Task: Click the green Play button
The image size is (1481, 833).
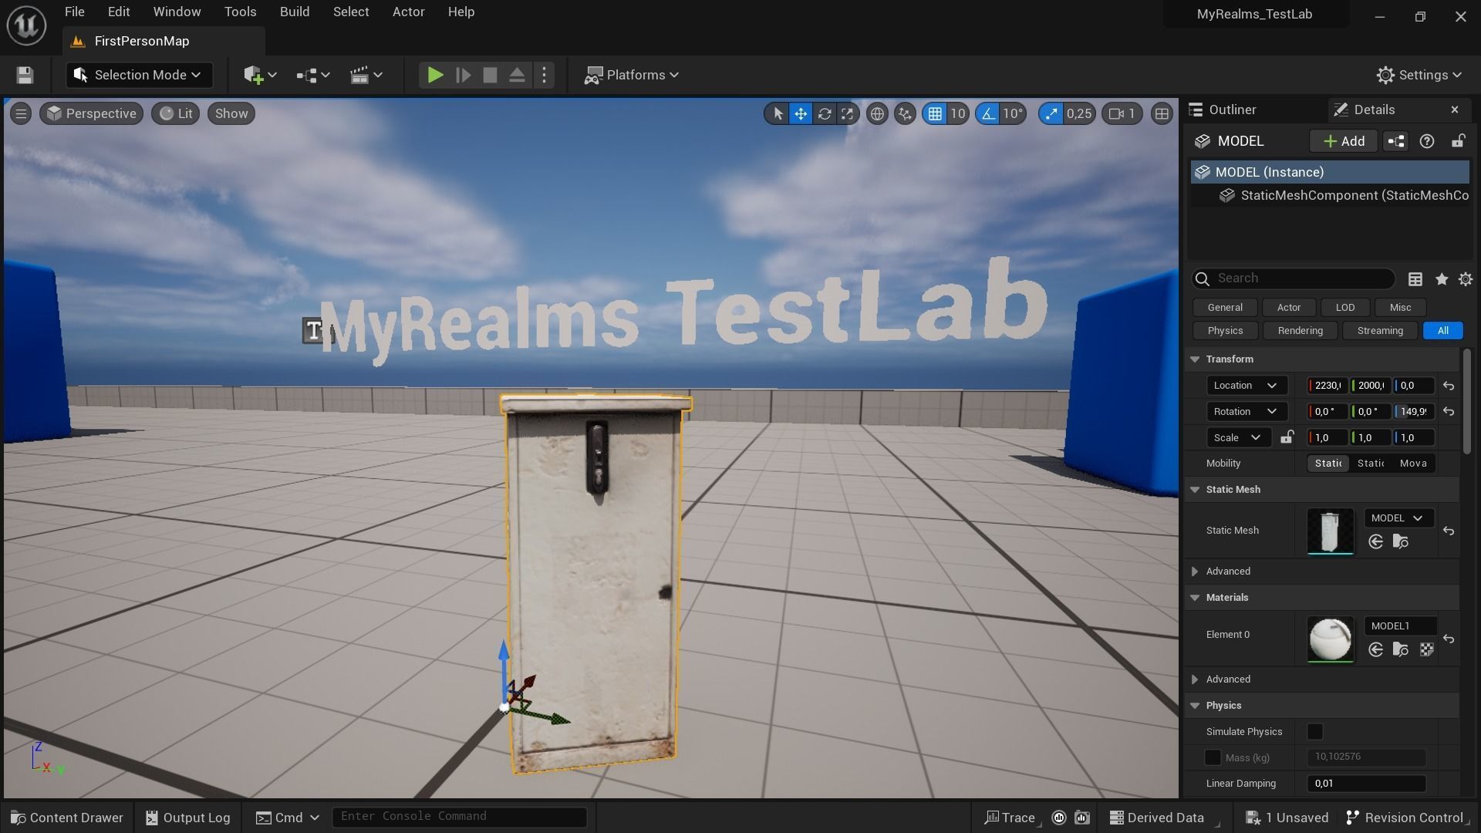Action: point(435,75)
